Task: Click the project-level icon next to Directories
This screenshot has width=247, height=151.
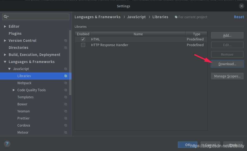Action: (66, 48)
